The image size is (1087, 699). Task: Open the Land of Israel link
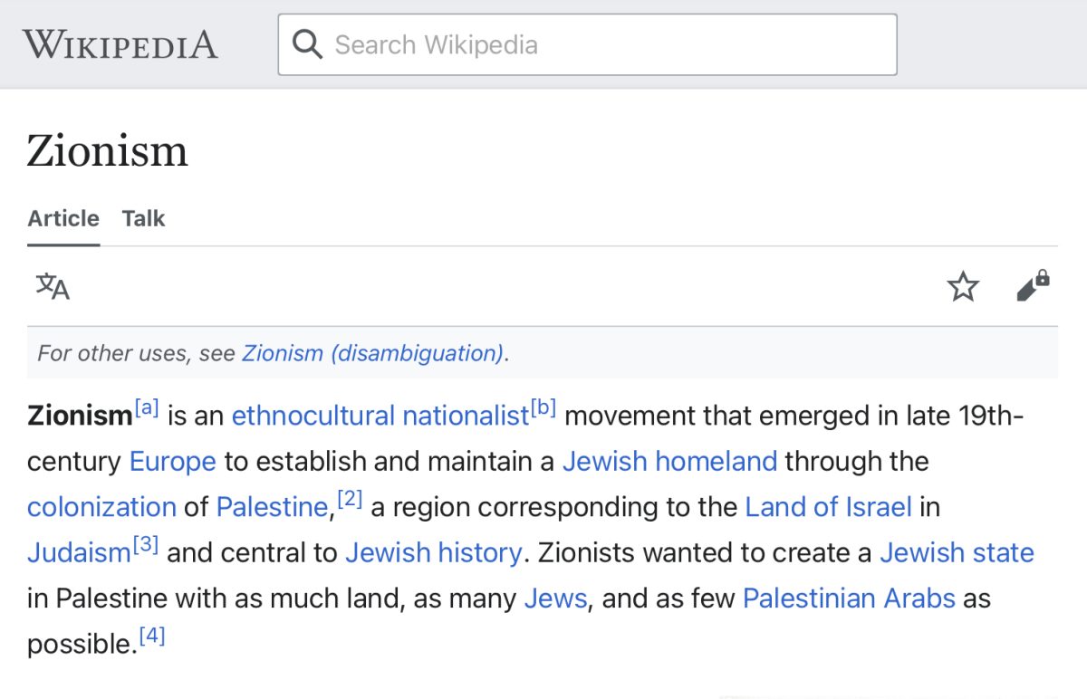(828, 507)
